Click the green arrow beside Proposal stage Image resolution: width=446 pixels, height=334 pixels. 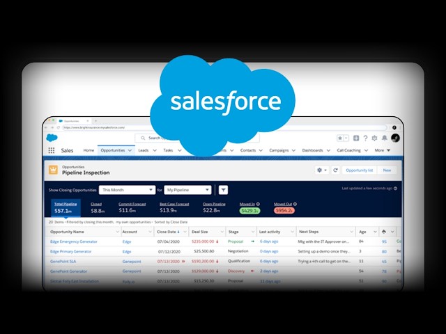pos(252,241)
